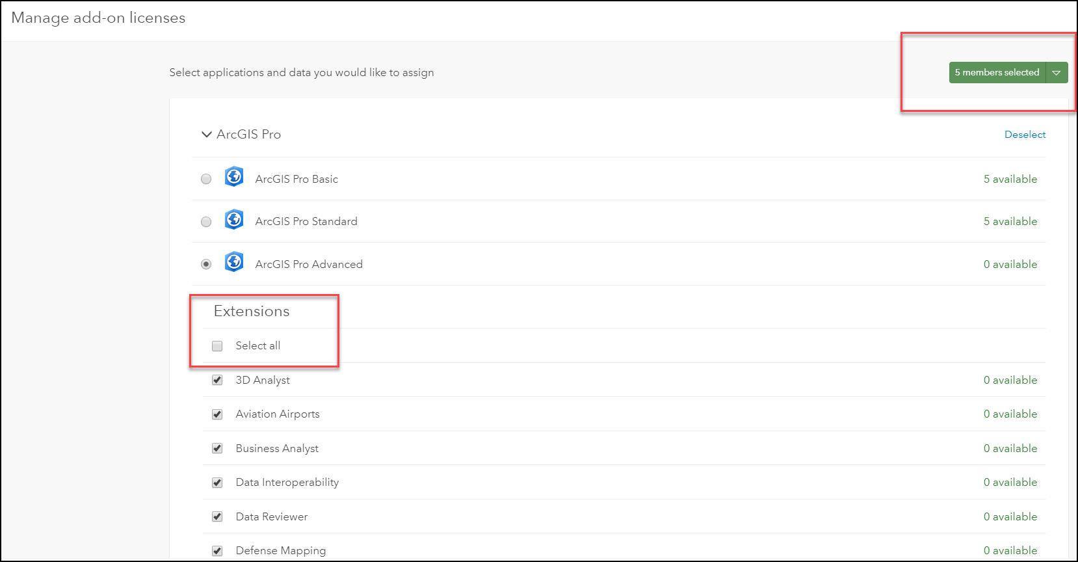Click the Business Analyst label
Image resolution: width=1078 pixels, height=562 pixels.
(277, 448)
